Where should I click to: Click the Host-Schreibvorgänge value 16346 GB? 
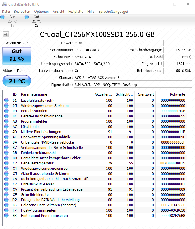178,50
